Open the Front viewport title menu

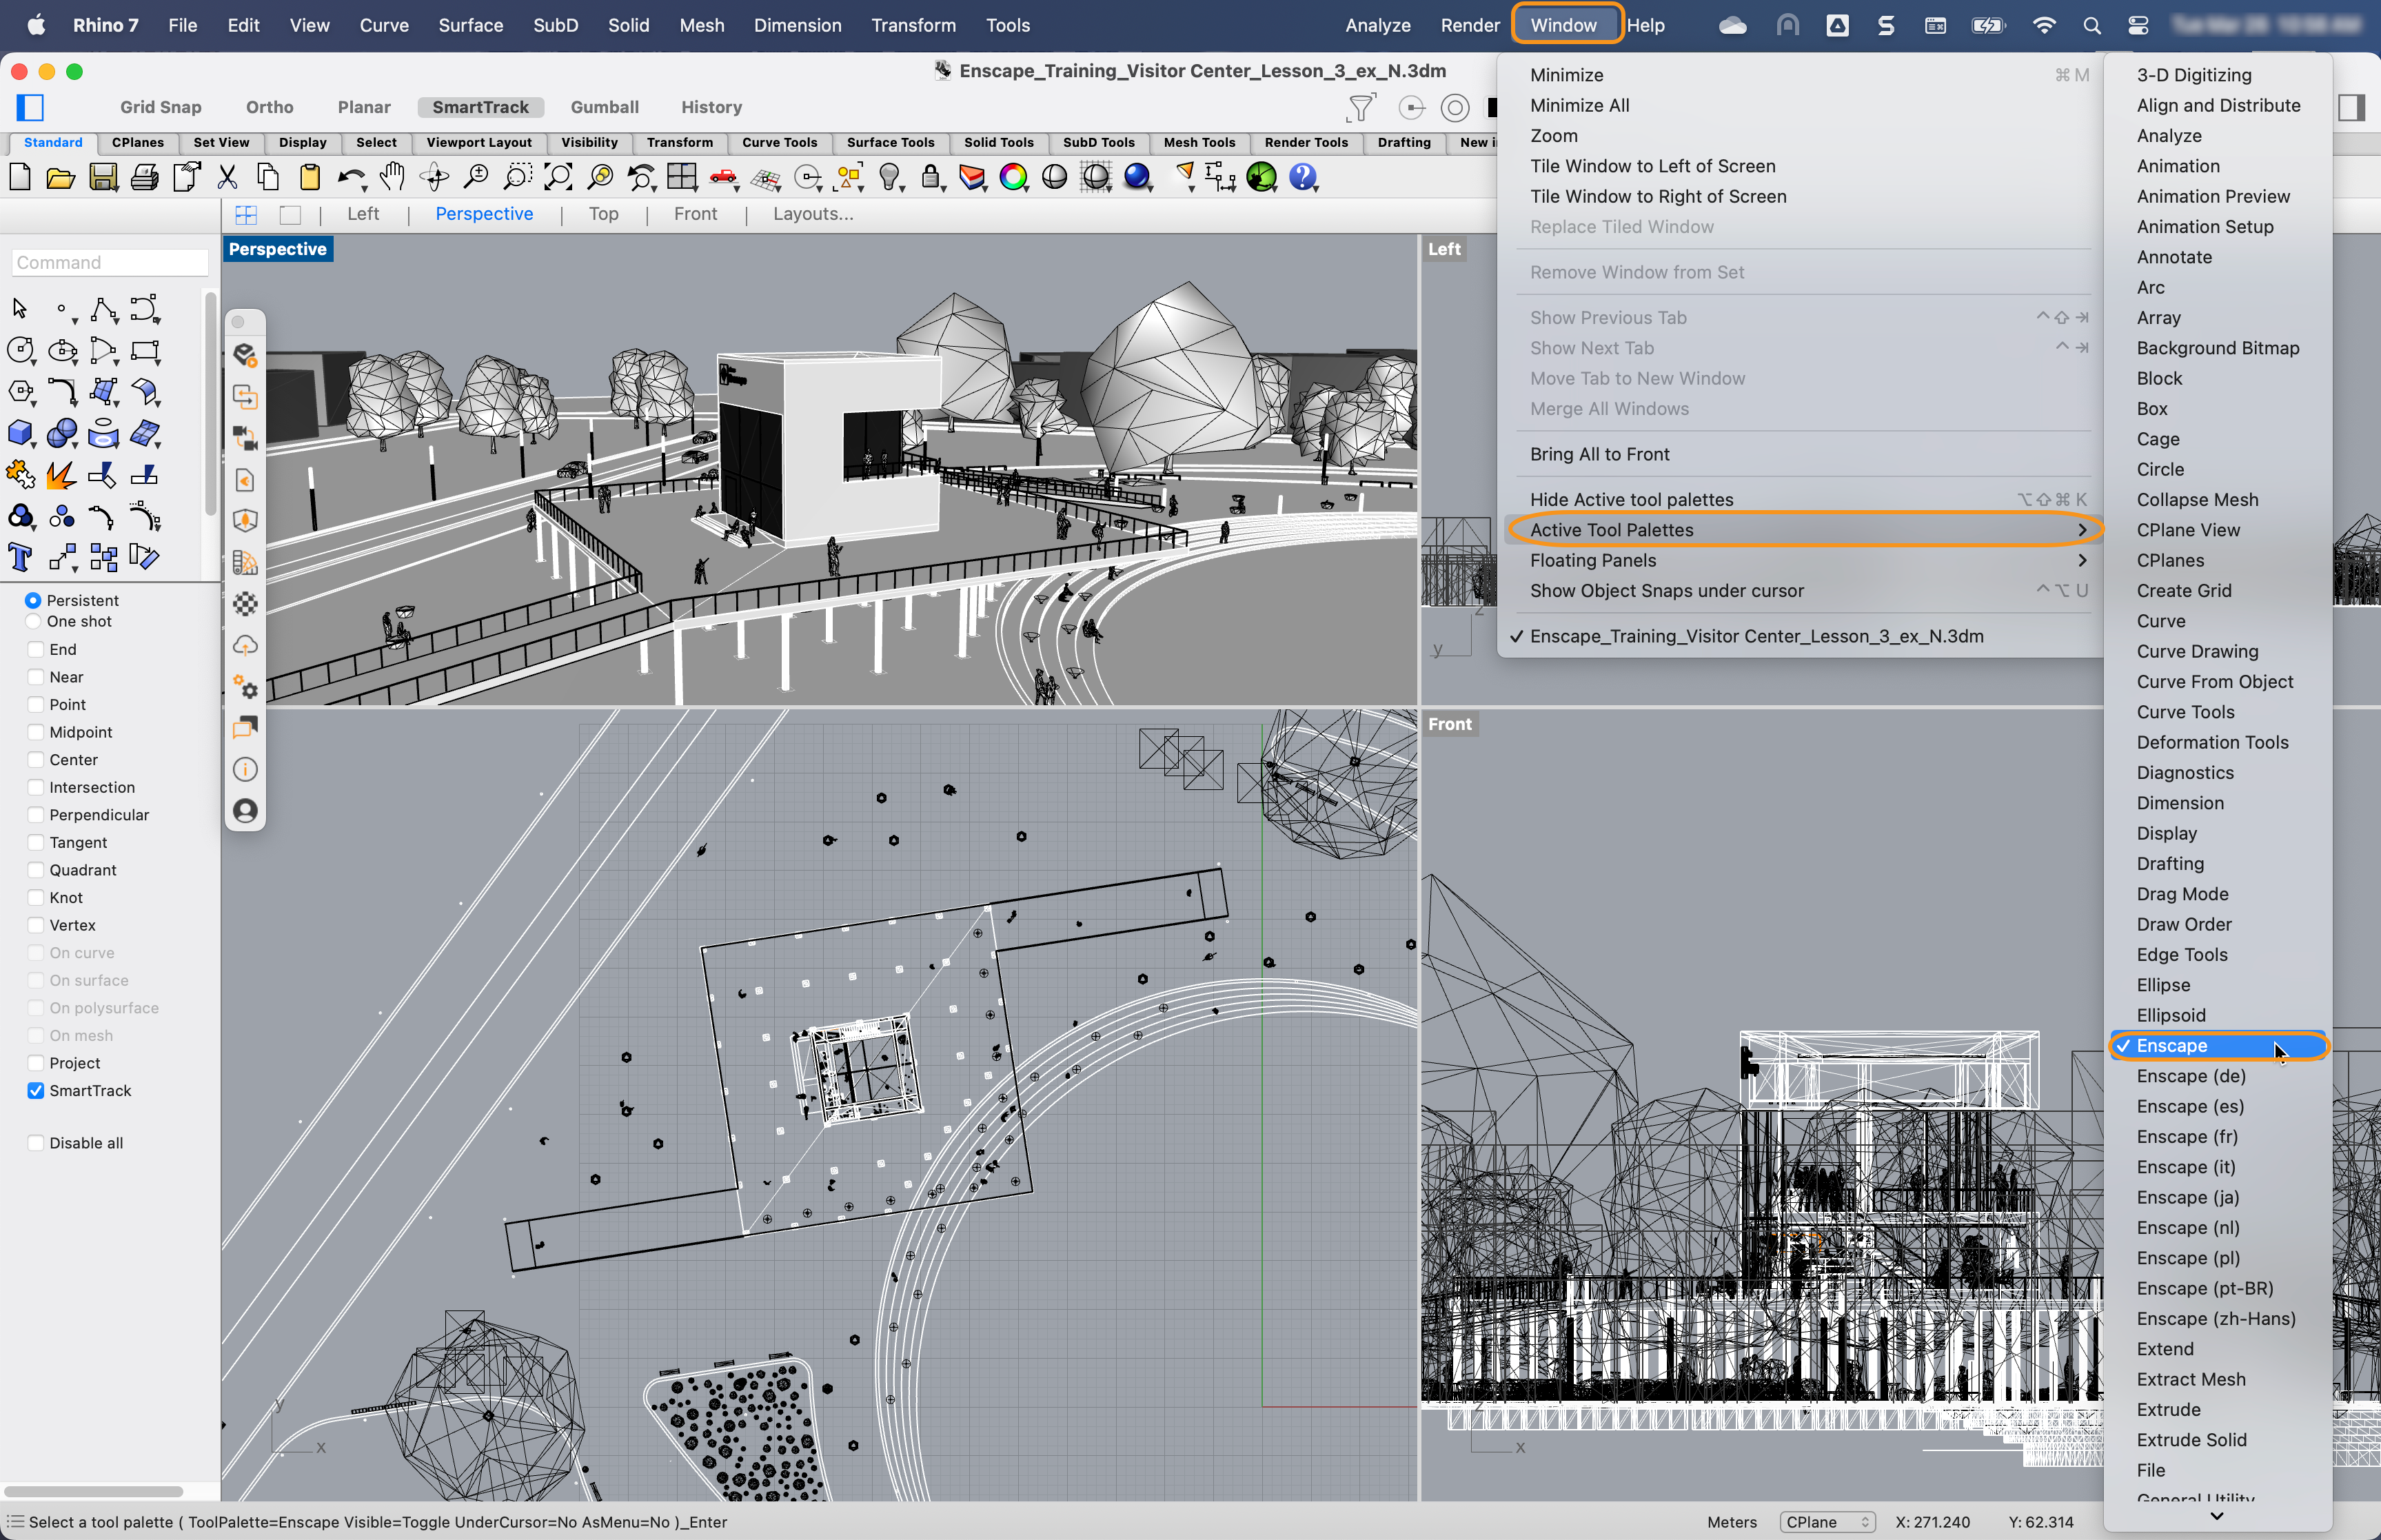click(1449, 724)
